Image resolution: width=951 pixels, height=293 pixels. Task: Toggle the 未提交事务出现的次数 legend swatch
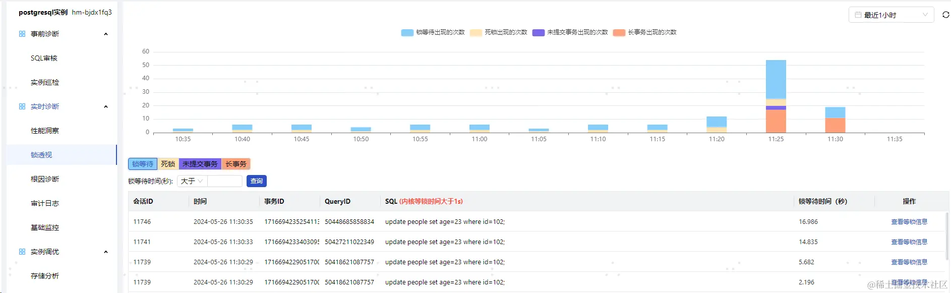539,33
